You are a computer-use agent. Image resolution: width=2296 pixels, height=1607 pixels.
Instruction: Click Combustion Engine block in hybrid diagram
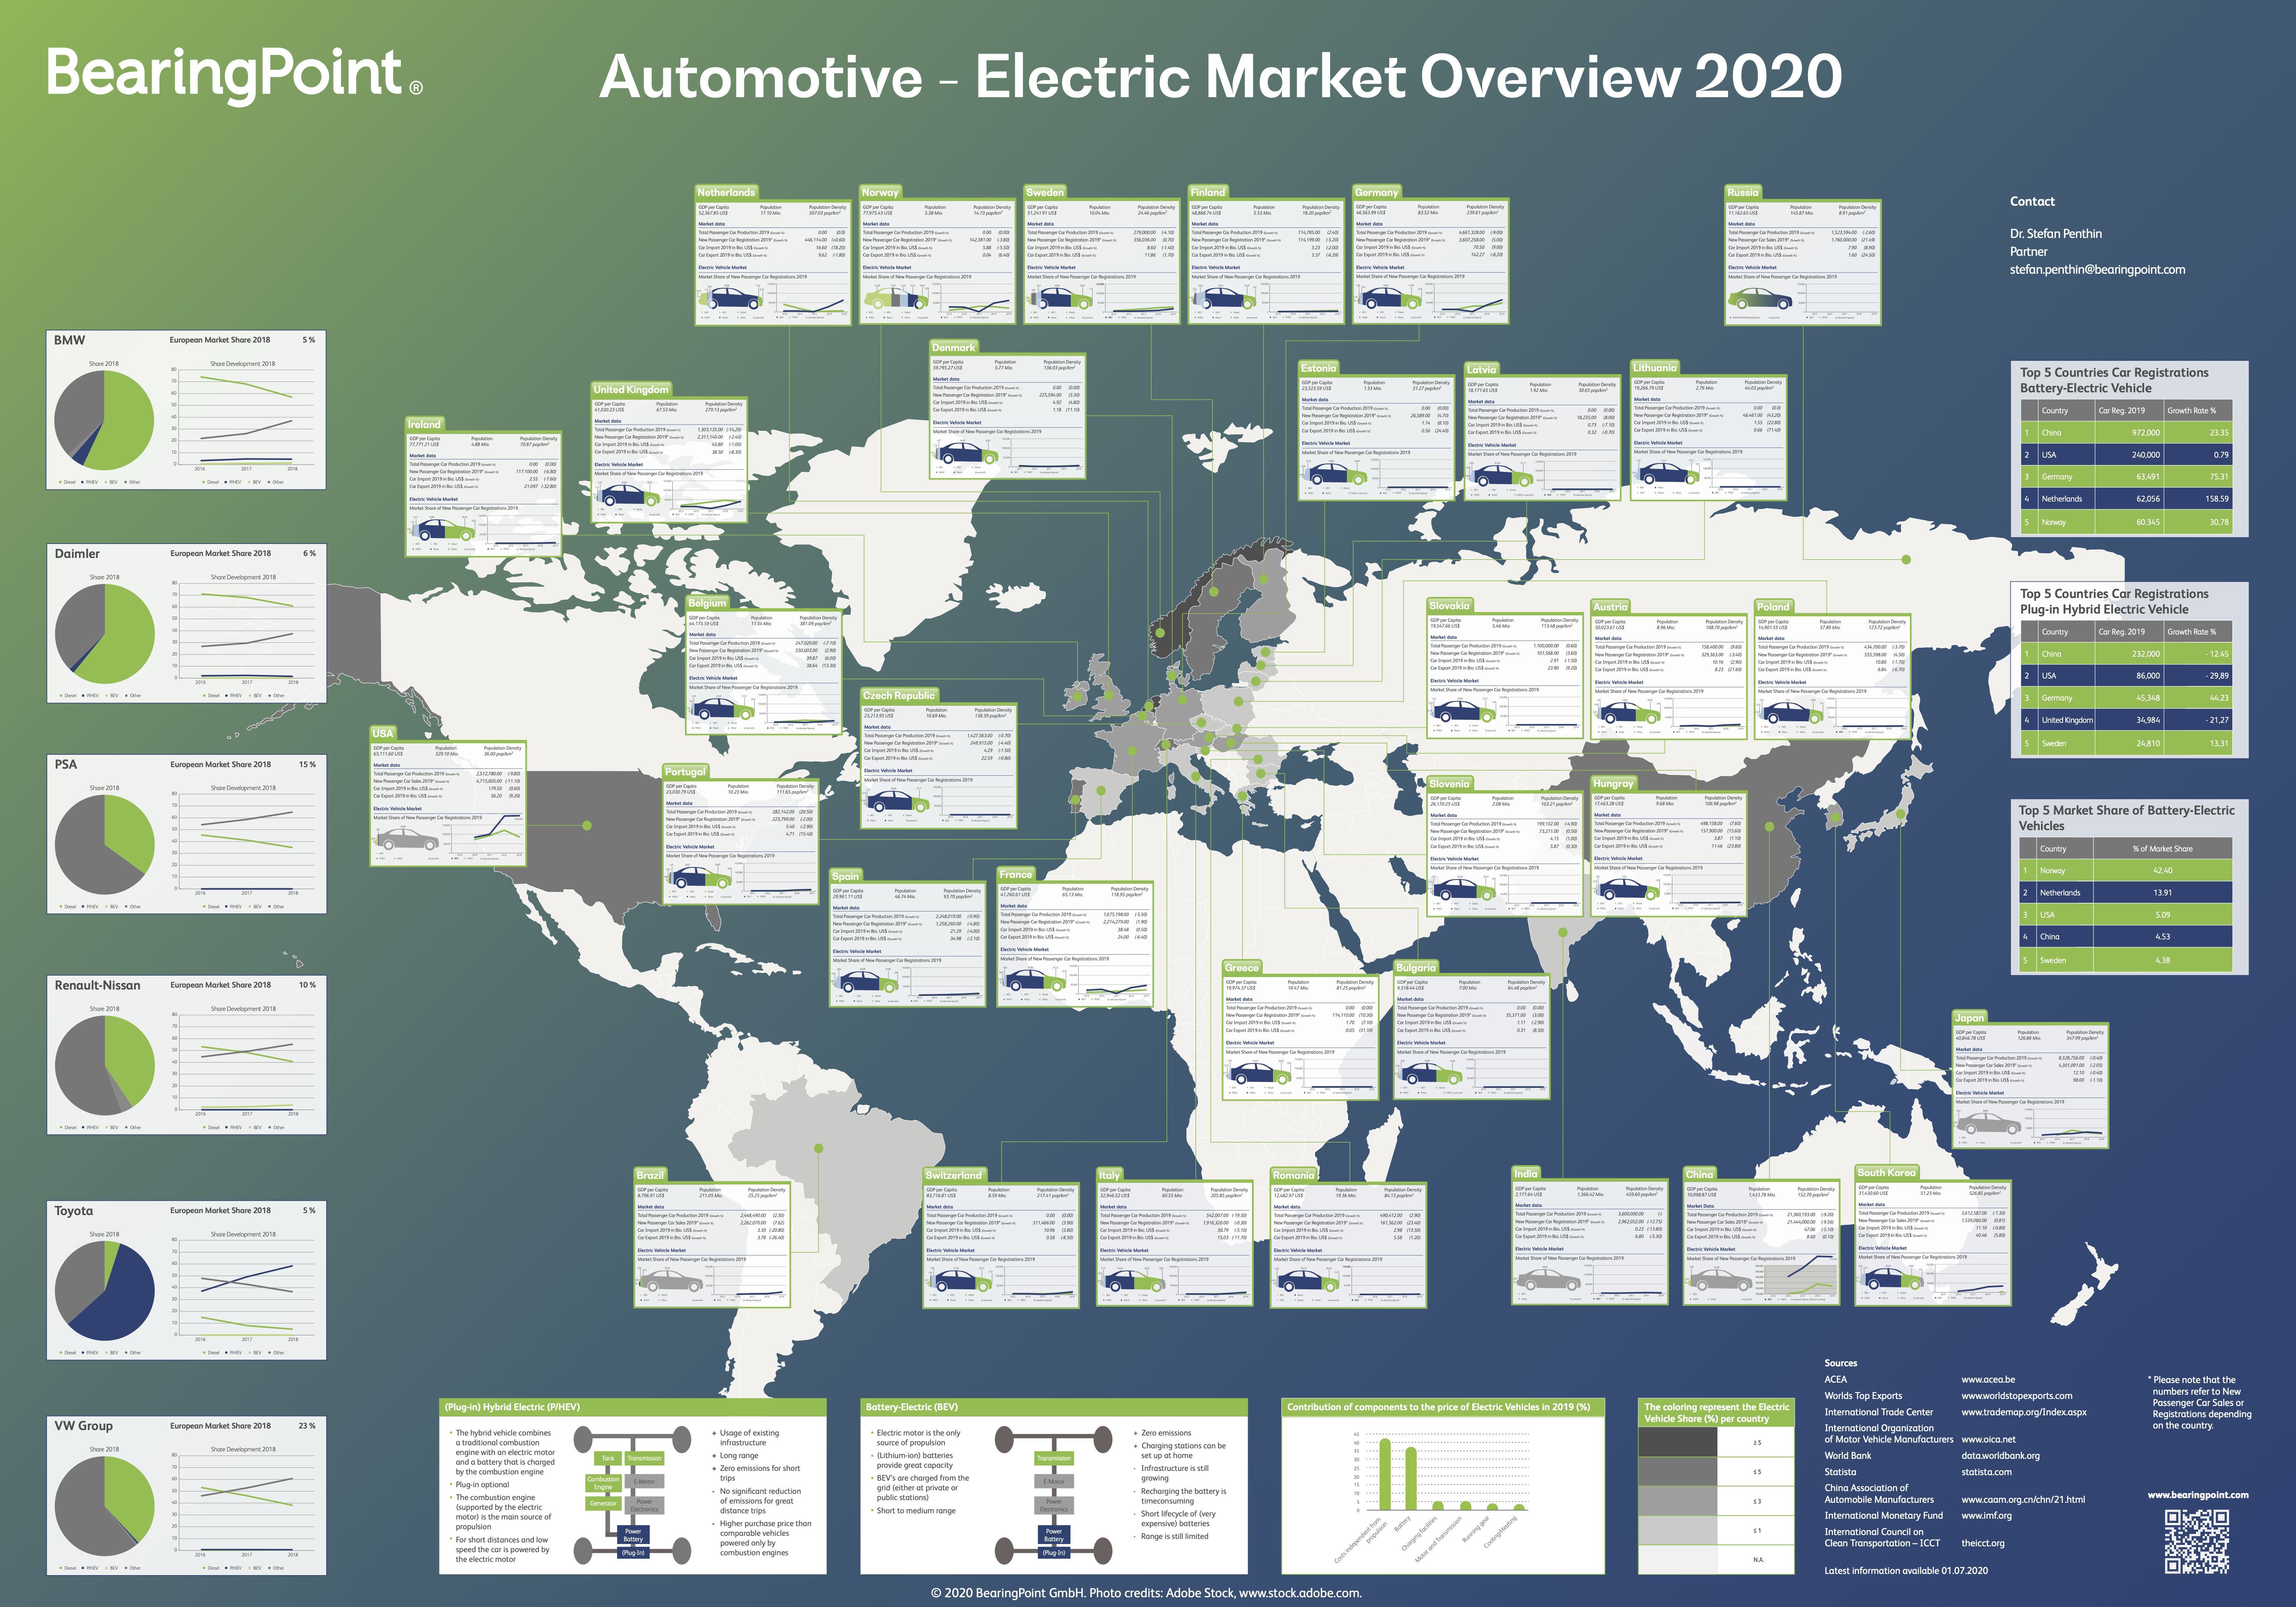(603, 1483)
